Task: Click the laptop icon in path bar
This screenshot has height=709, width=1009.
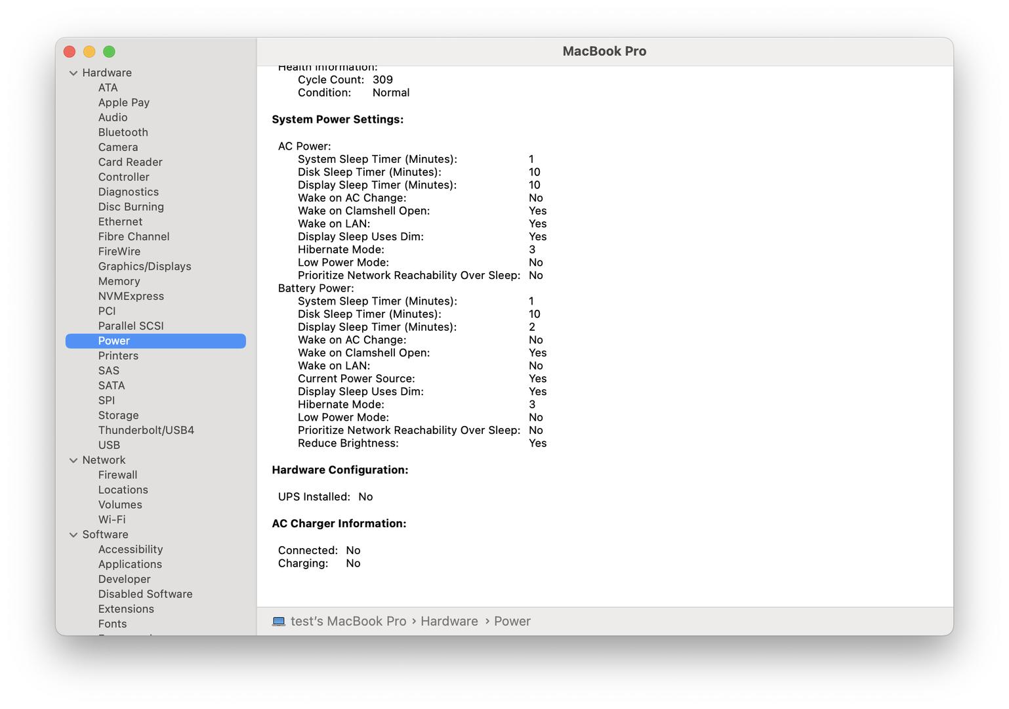Action: tap(279, 621)
